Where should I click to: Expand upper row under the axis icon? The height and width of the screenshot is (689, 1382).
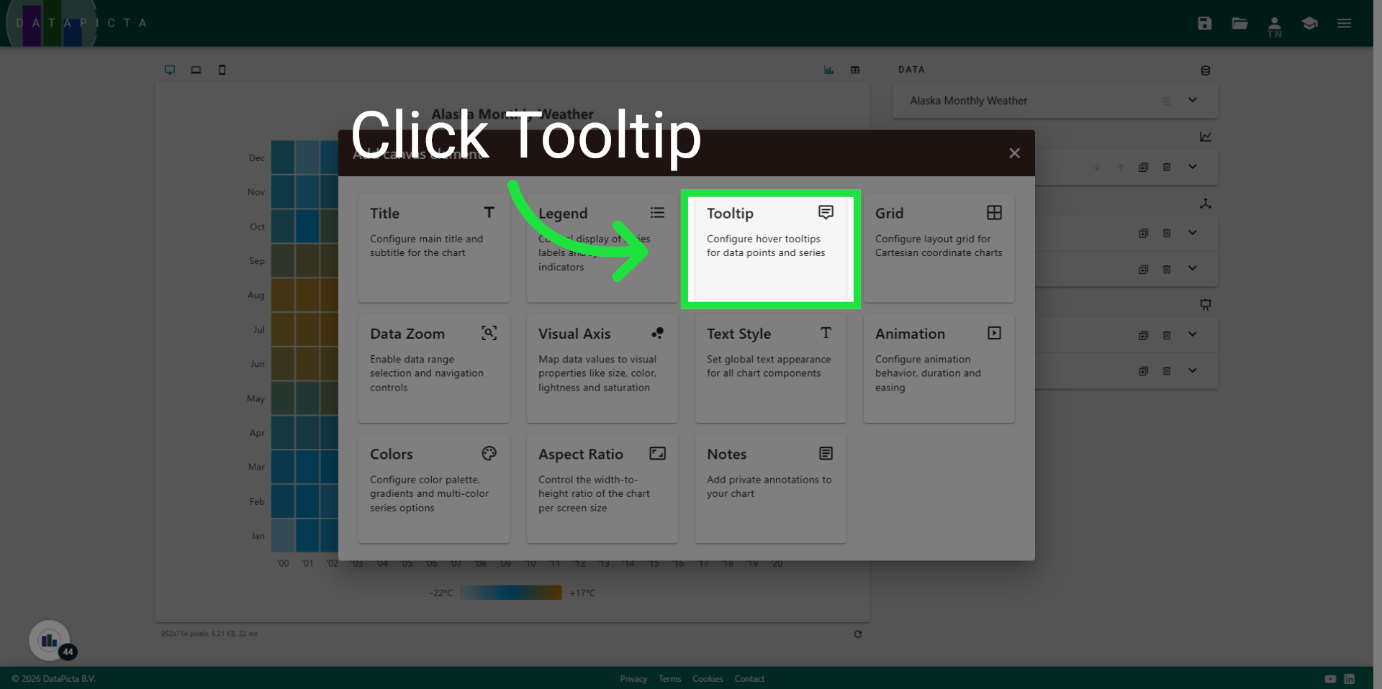click(1193, 232)
